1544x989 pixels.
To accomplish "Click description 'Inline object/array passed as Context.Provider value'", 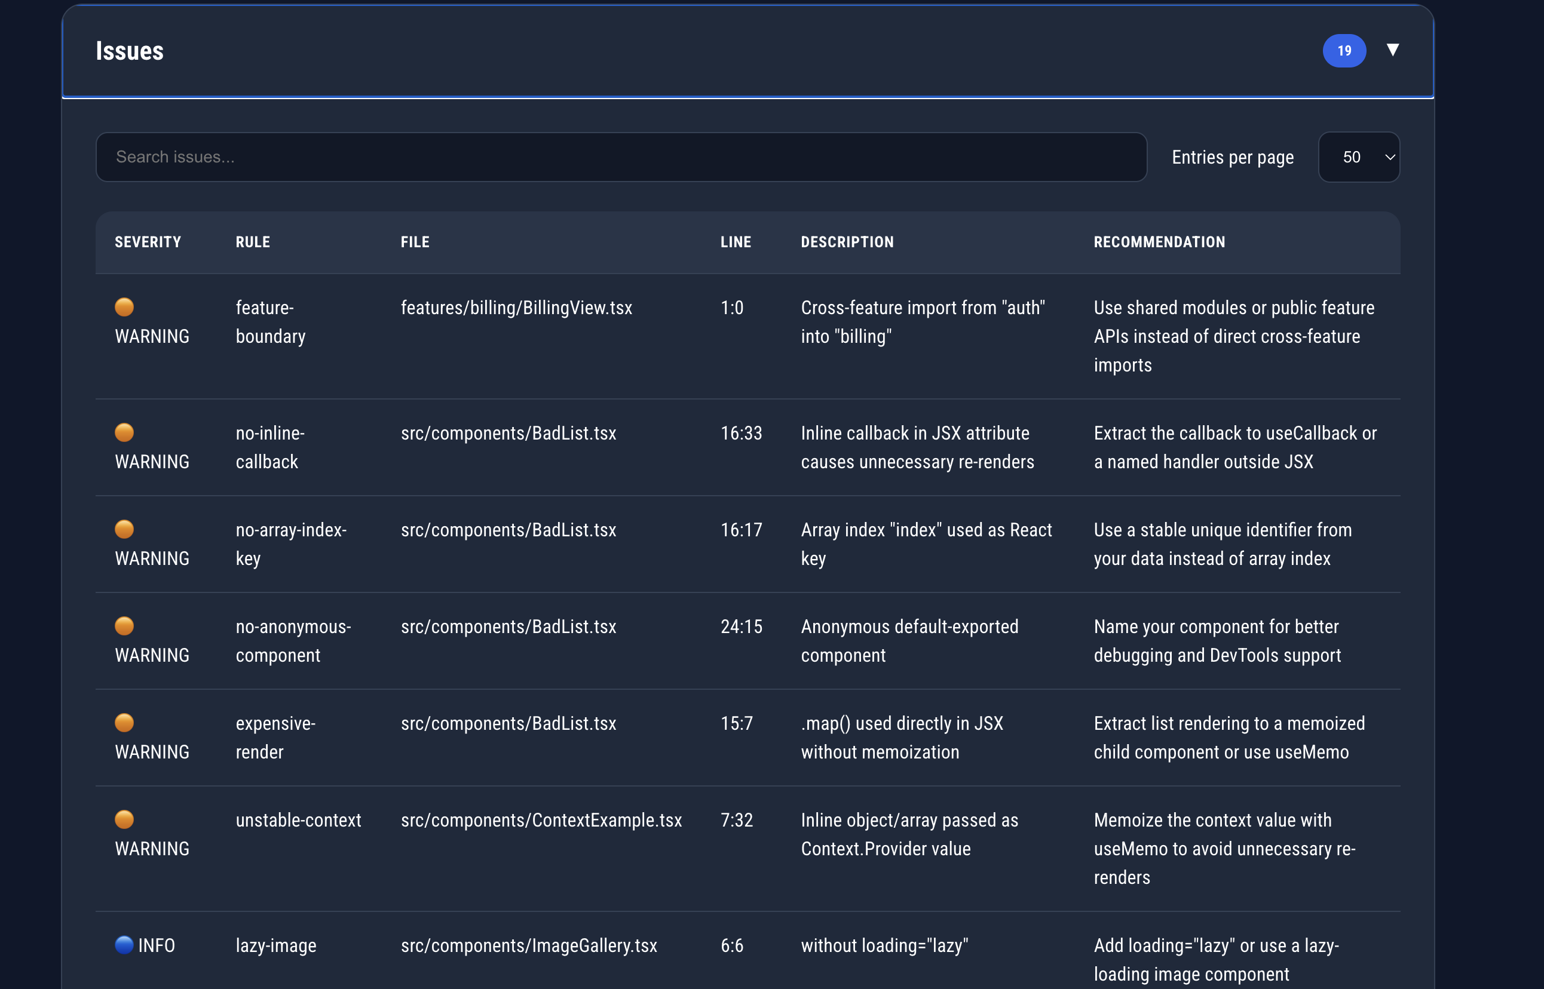I will point(910,834).
